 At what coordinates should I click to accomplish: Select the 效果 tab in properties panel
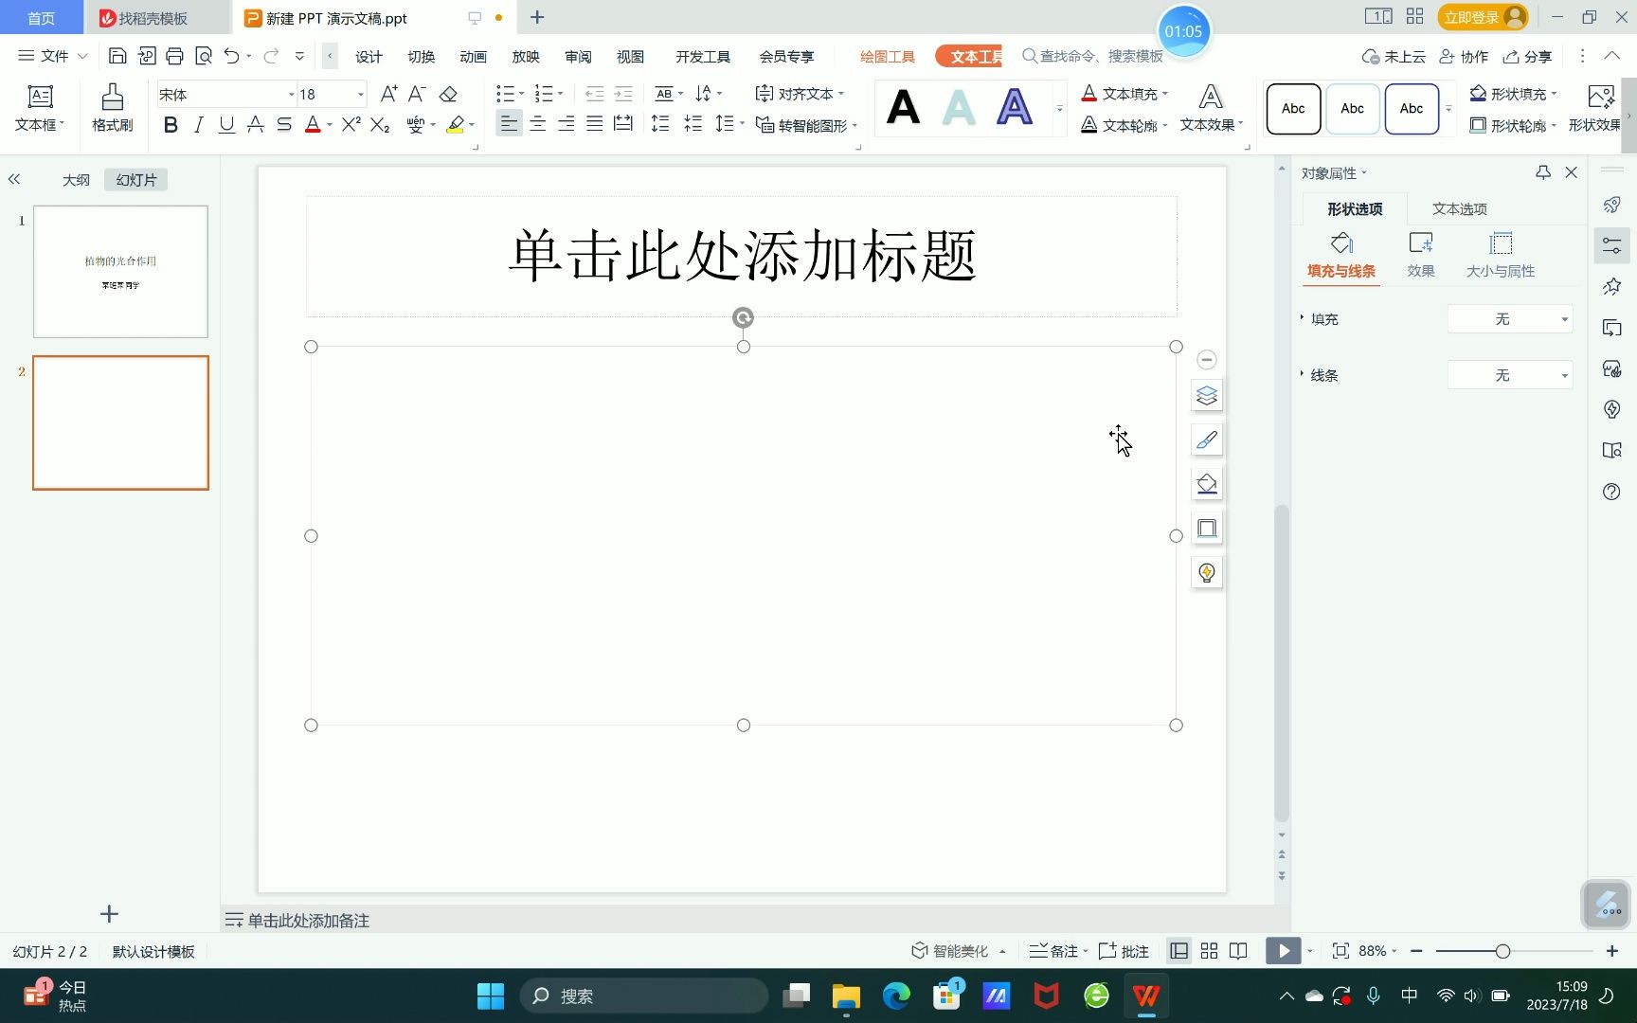point(1420,256)
